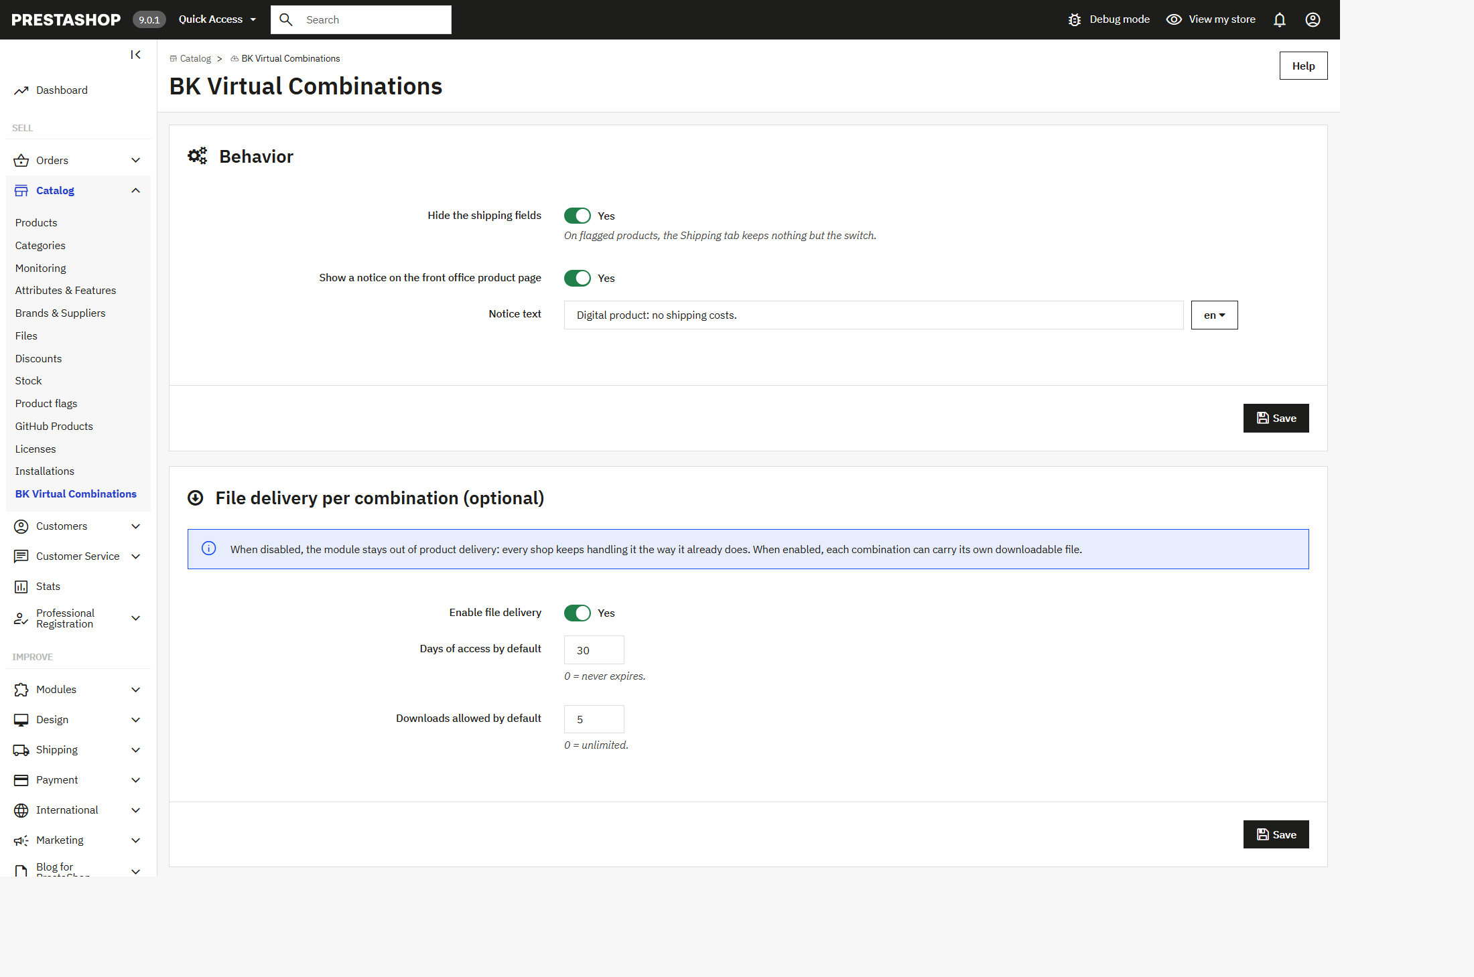
Task: Open the notifications bell
Action: coord(1280,19)
